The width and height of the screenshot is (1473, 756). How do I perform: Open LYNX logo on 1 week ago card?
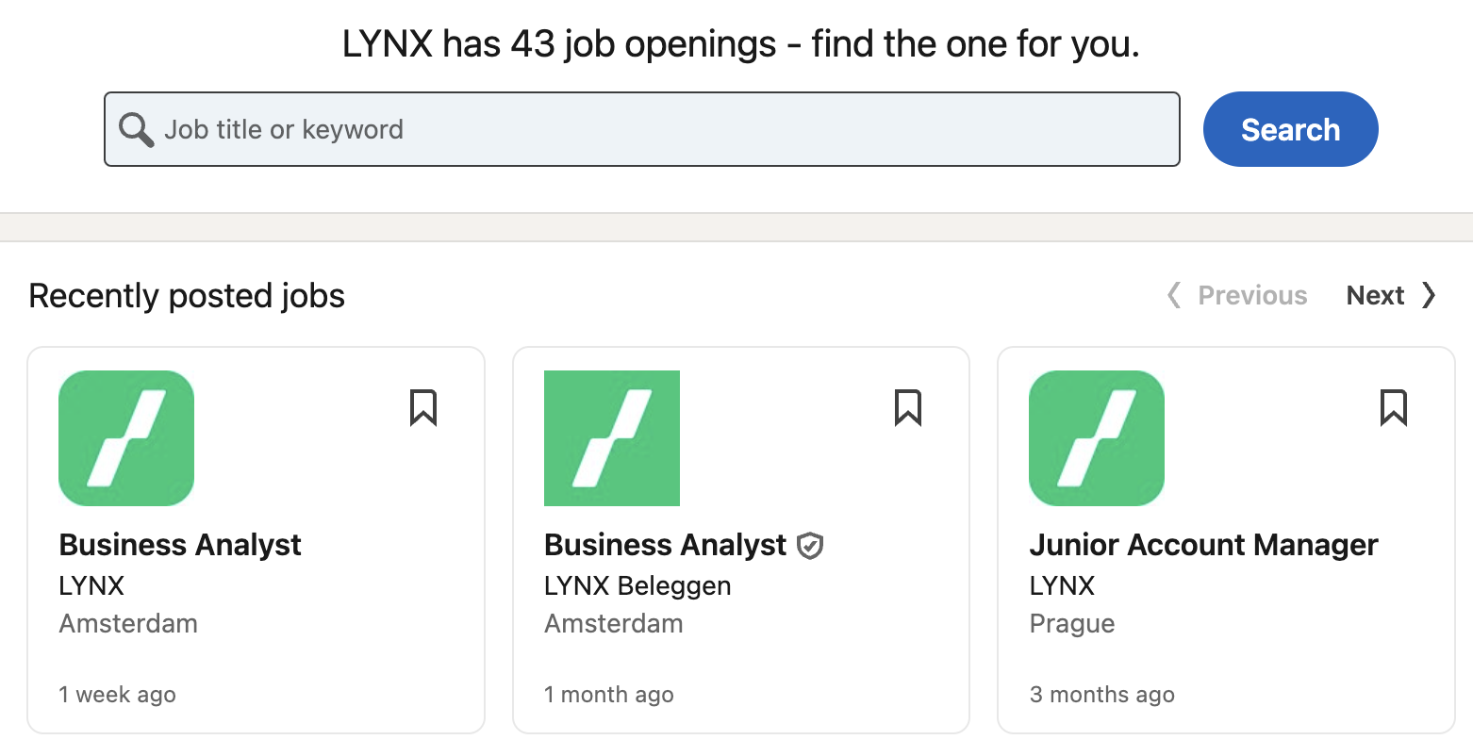click(x=126, y=438)
